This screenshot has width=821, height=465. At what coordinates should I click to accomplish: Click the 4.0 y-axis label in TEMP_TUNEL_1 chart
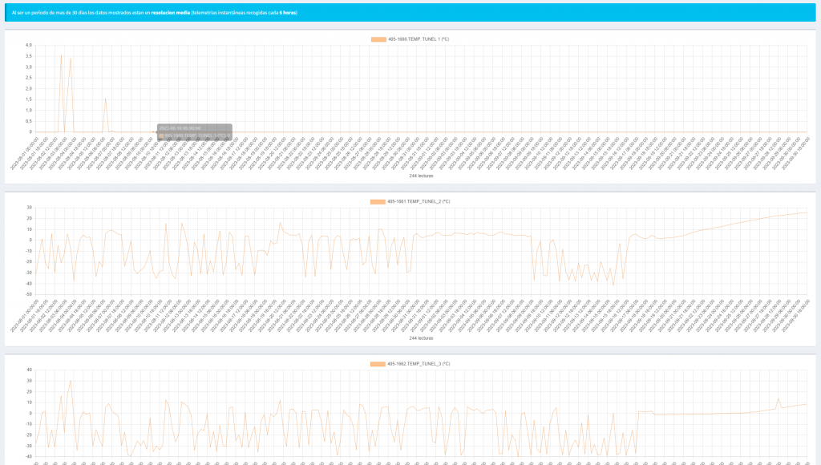tap(29, 45)
